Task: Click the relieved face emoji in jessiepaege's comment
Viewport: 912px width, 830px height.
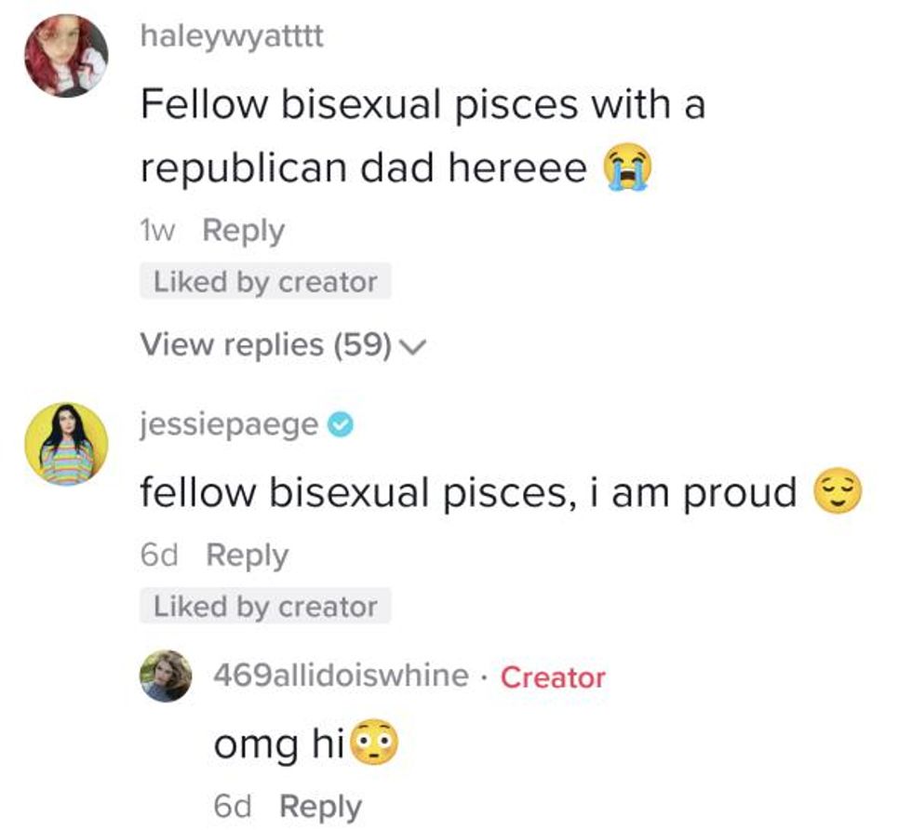Action: 837,492
